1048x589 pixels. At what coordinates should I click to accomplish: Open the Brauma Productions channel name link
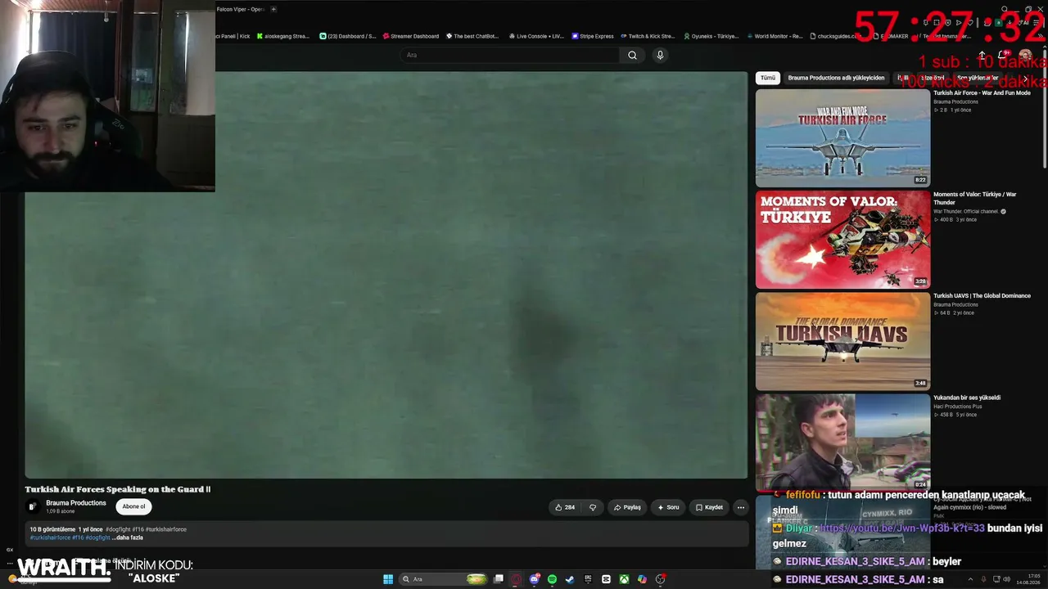76,503
